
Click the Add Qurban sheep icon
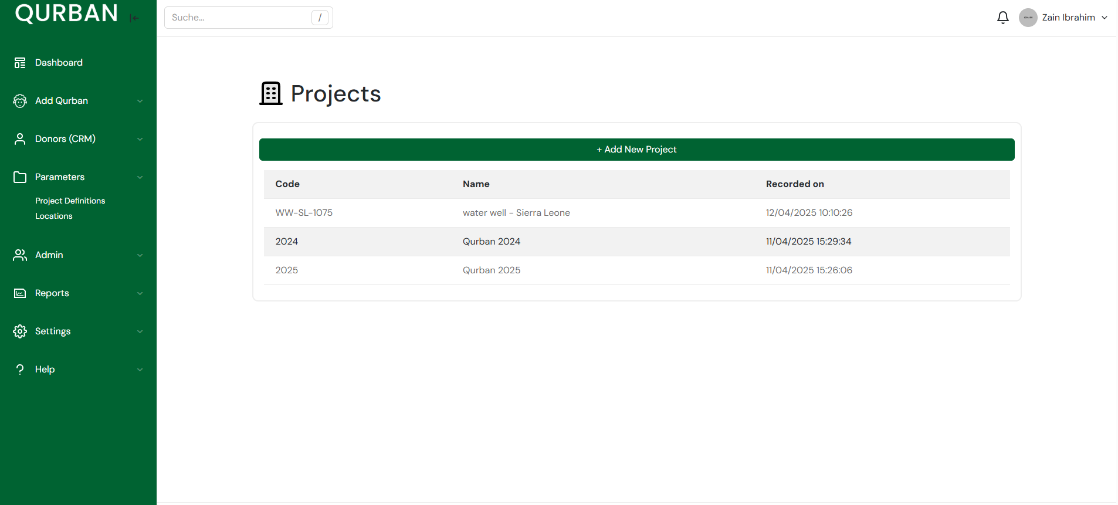tap(20, 101)
